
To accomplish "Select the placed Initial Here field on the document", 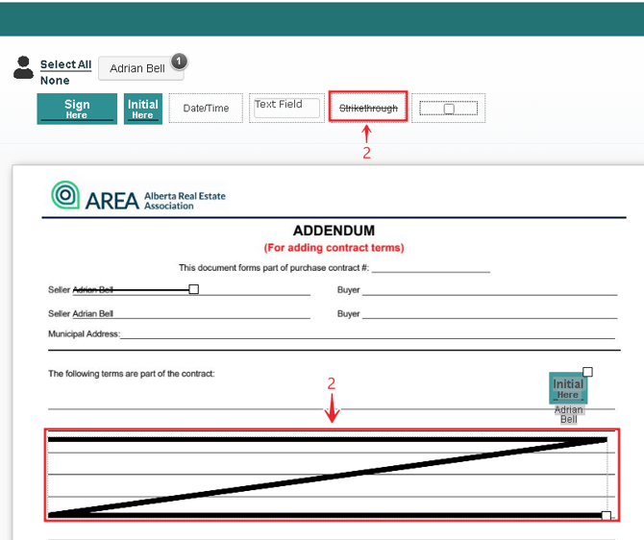I will click(567, 389).
